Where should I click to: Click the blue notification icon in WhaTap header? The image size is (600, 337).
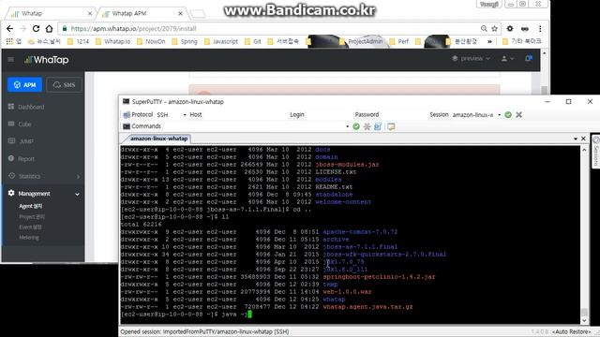[x=529, y=58]
